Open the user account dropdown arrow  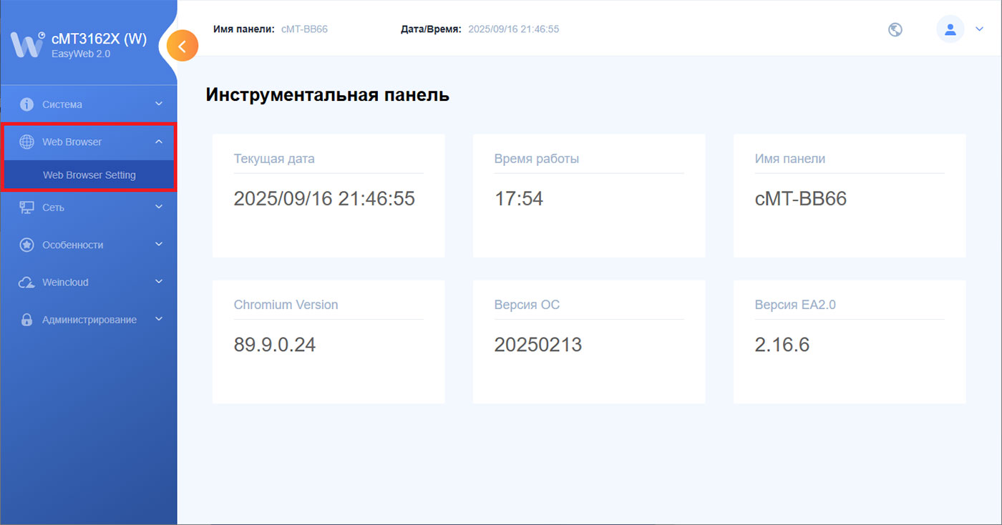[980, 29]
